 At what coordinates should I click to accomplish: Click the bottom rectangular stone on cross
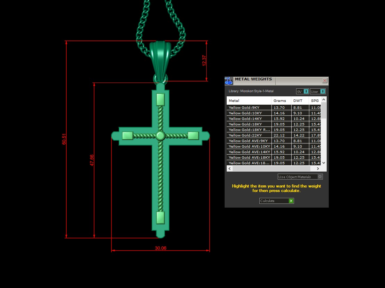pos(160,218)
